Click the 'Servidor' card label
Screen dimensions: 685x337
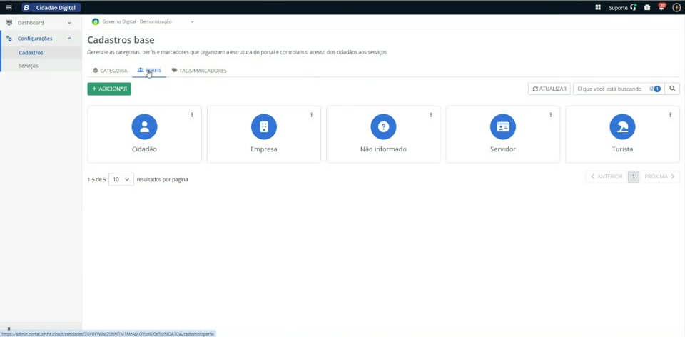pyautogui.click(x=503, y=149)
